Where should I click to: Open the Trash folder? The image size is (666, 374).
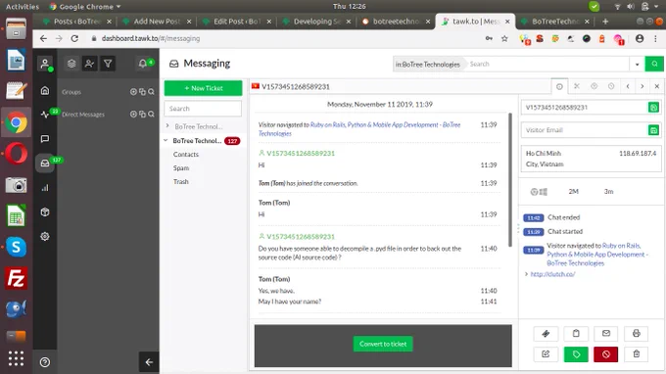[x=180, y=181]
